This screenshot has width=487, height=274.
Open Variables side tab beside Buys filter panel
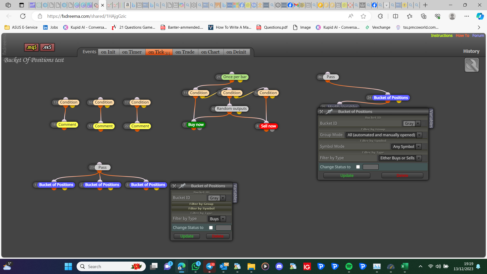[235, 193]
